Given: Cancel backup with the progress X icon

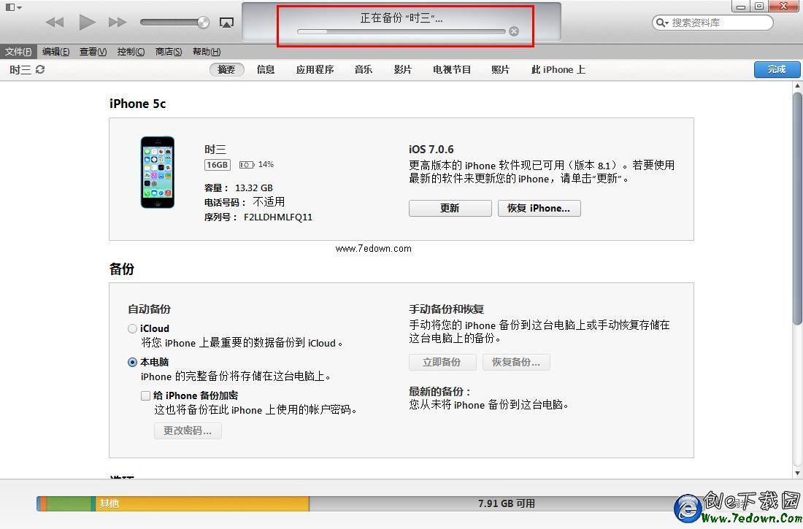Looking at the screenshot, I should click(514, 31).
